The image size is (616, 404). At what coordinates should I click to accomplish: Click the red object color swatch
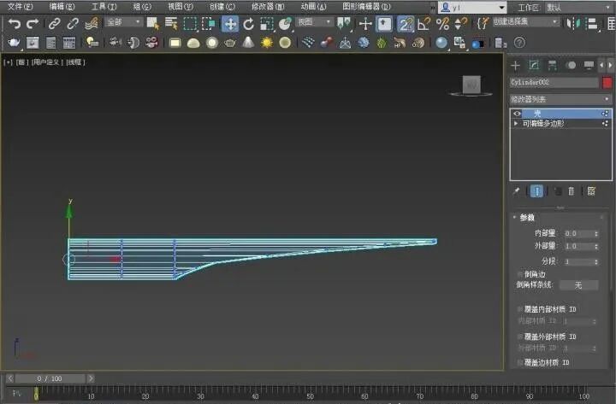pos(607,82)
